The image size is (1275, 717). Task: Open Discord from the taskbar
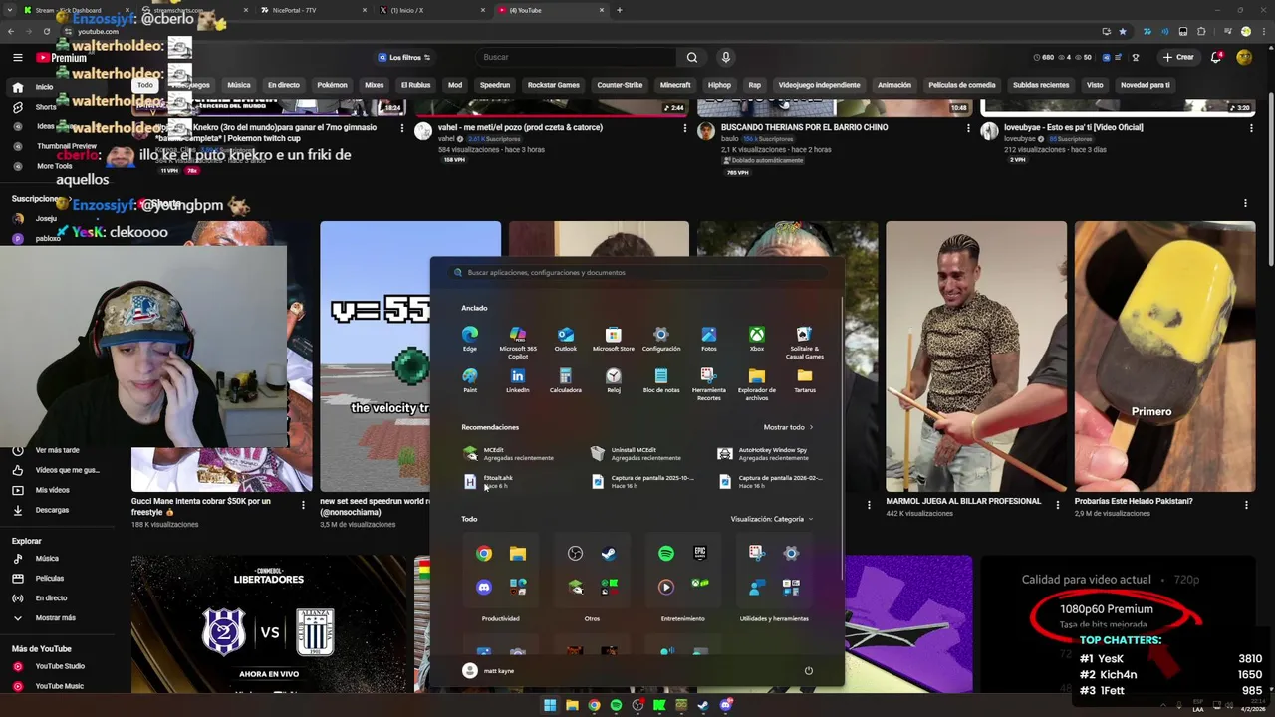click(x=725, y=705)
